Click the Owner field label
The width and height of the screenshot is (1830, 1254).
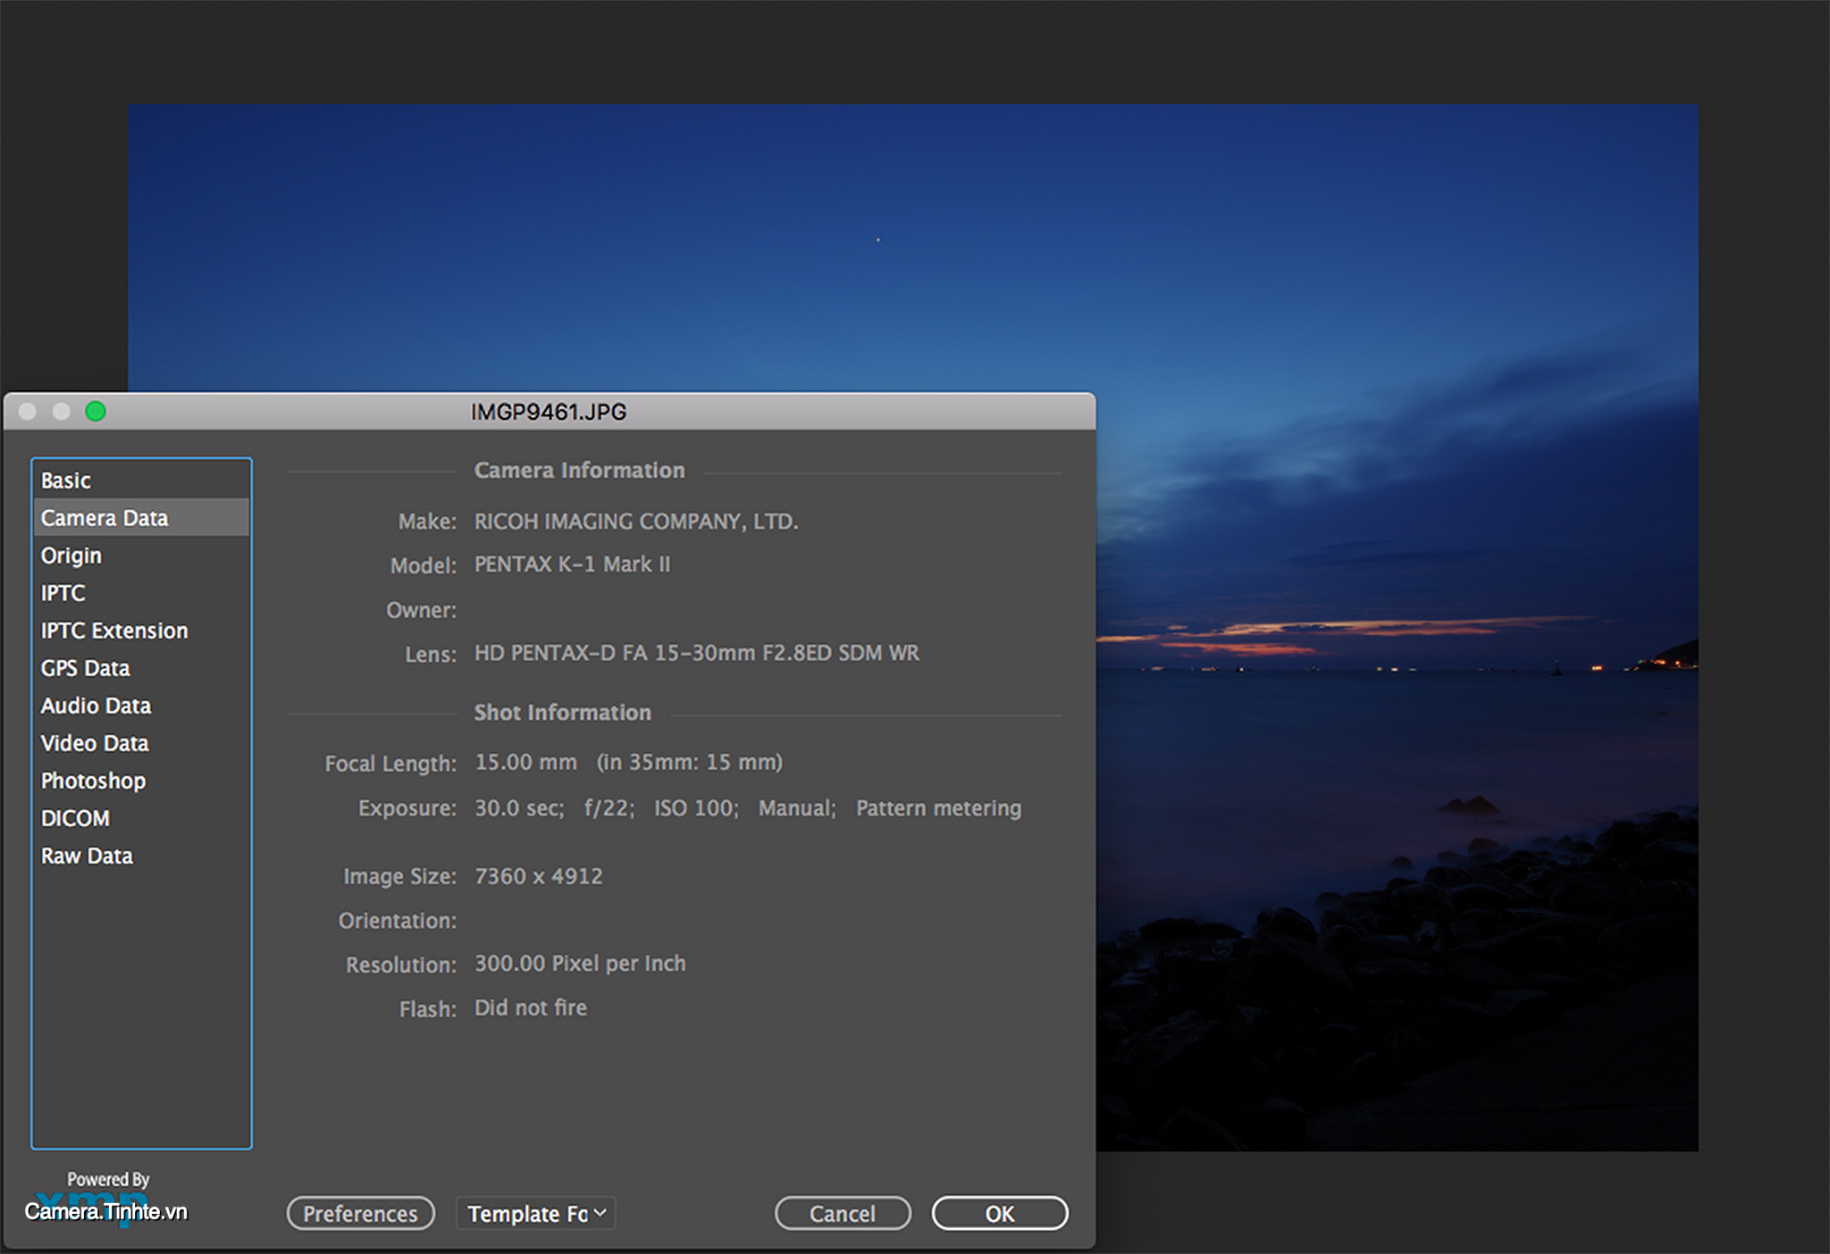[x=421, y=610]
